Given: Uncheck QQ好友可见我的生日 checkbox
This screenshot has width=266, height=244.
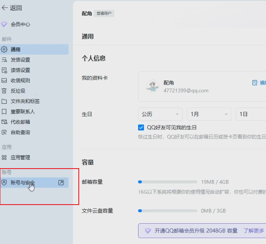Looking at the screenshot, I should [141, 128].
